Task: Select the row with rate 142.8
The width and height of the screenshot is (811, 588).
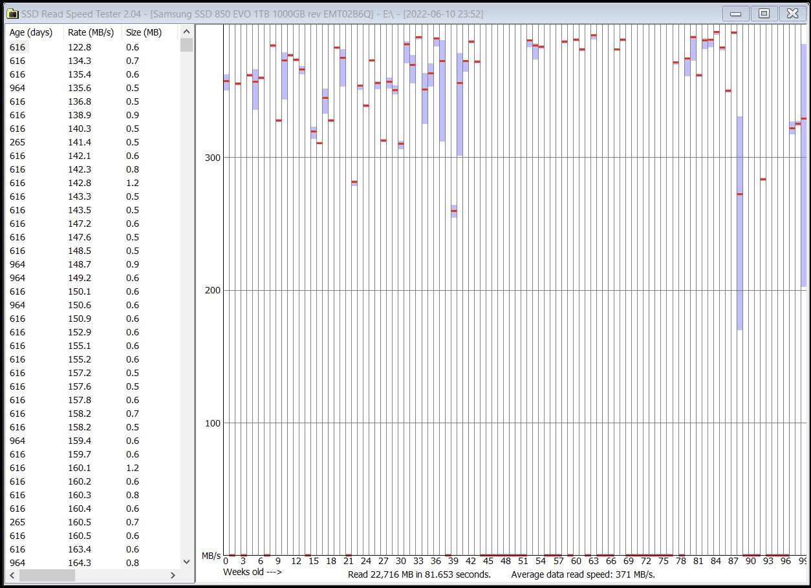Action: [x=92, y=183]
